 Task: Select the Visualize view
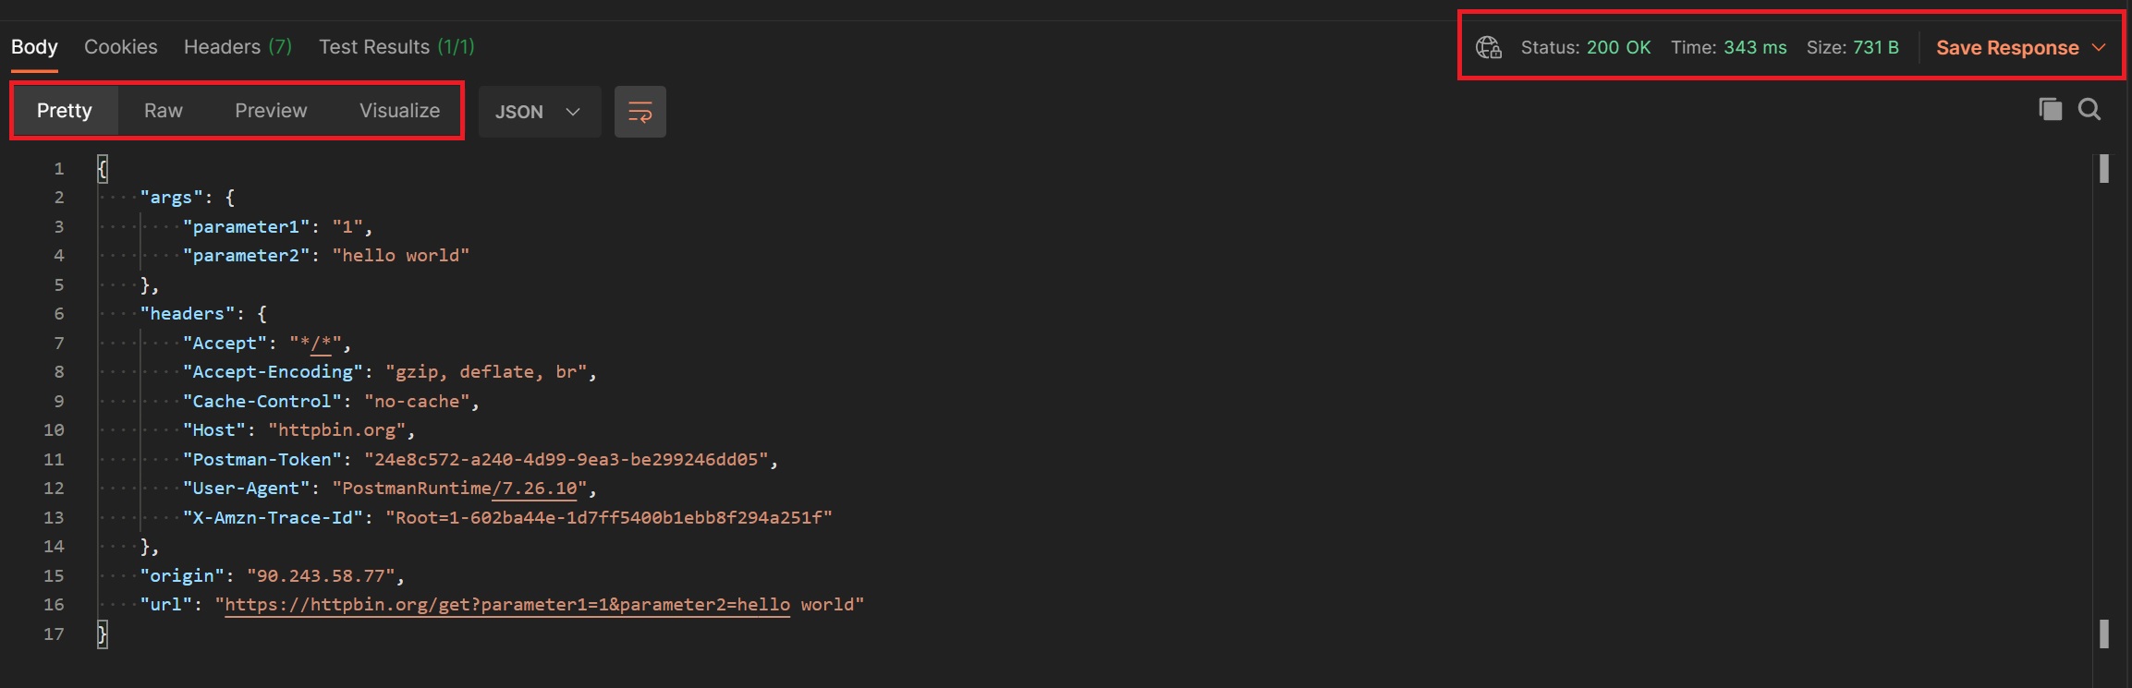(399, 111)
